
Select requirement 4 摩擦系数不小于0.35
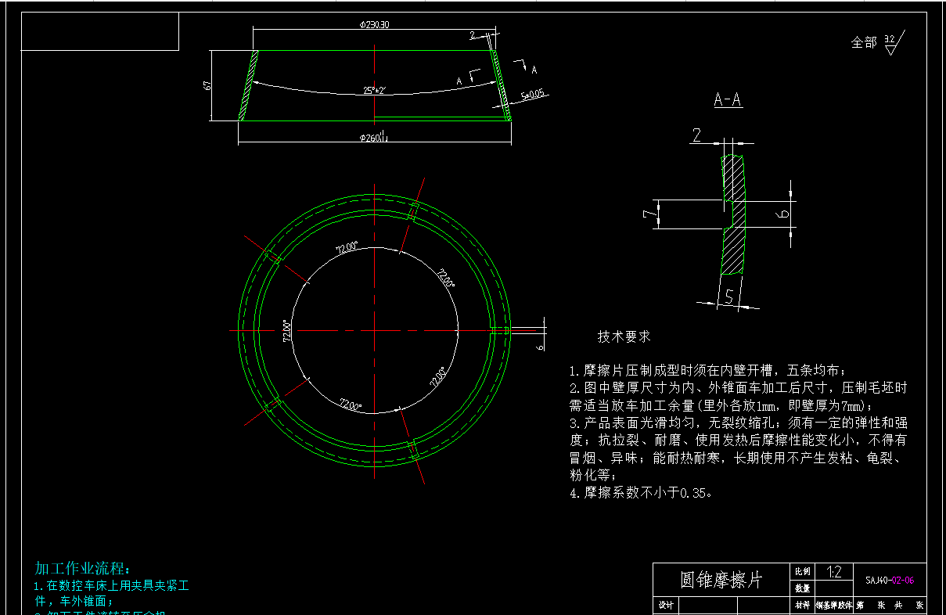[x=641, y=493]
